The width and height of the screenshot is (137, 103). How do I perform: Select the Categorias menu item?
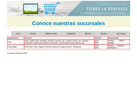pyautogui.click(x=71, y=34)
